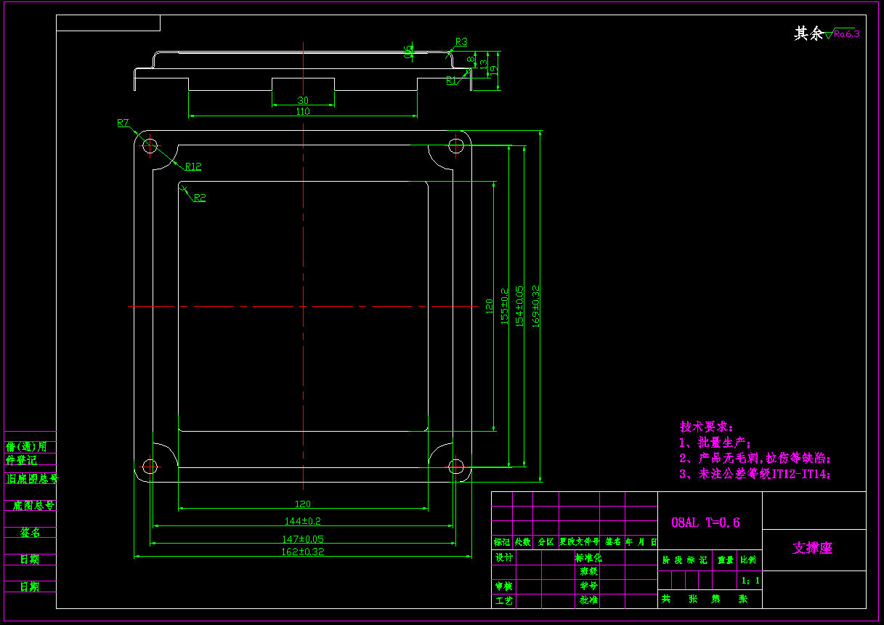Viewport: 884px width, 625px height.
Task: Click the 1:1 scale value
Action: point(751,581)
